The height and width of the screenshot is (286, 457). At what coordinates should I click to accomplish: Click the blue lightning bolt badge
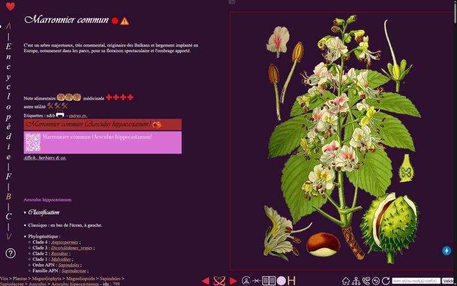click(447, 251)
